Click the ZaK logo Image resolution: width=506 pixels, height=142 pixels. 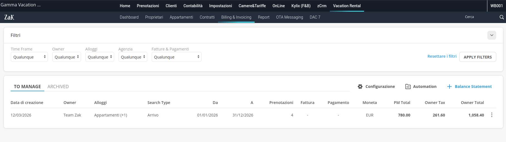click(9, 17)
